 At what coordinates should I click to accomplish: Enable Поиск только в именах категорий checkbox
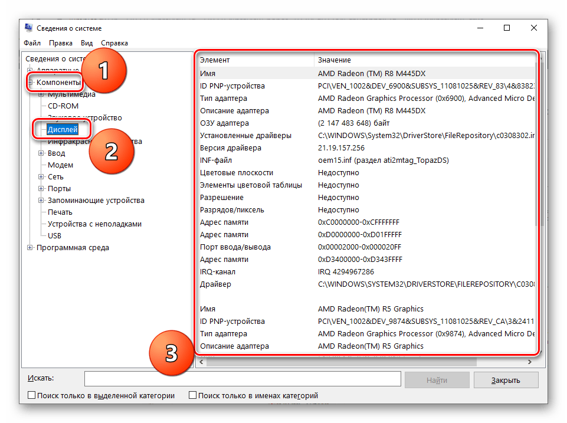click(x=192, y=396)
